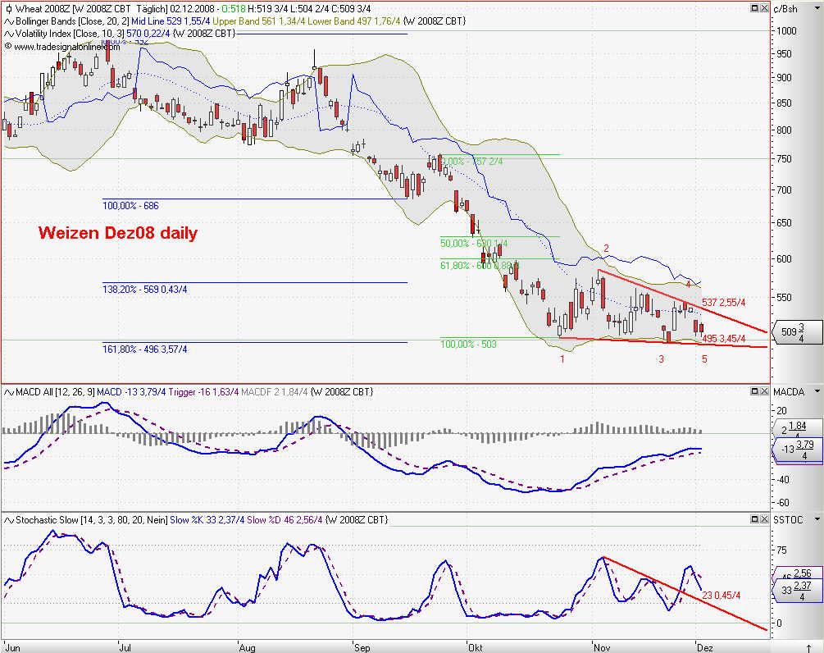
Task: Click the Upper Band 561 1,34/4 value
Action: click(x=259, y=21)
